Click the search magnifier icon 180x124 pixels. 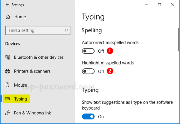(66, 30)
